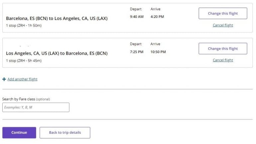Click the 10:50 PM arrival time

[x=158, y=52]
